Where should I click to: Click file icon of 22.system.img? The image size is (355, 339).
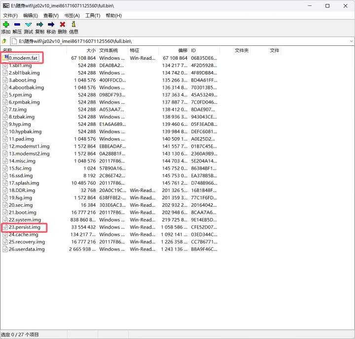pos(5,220)
